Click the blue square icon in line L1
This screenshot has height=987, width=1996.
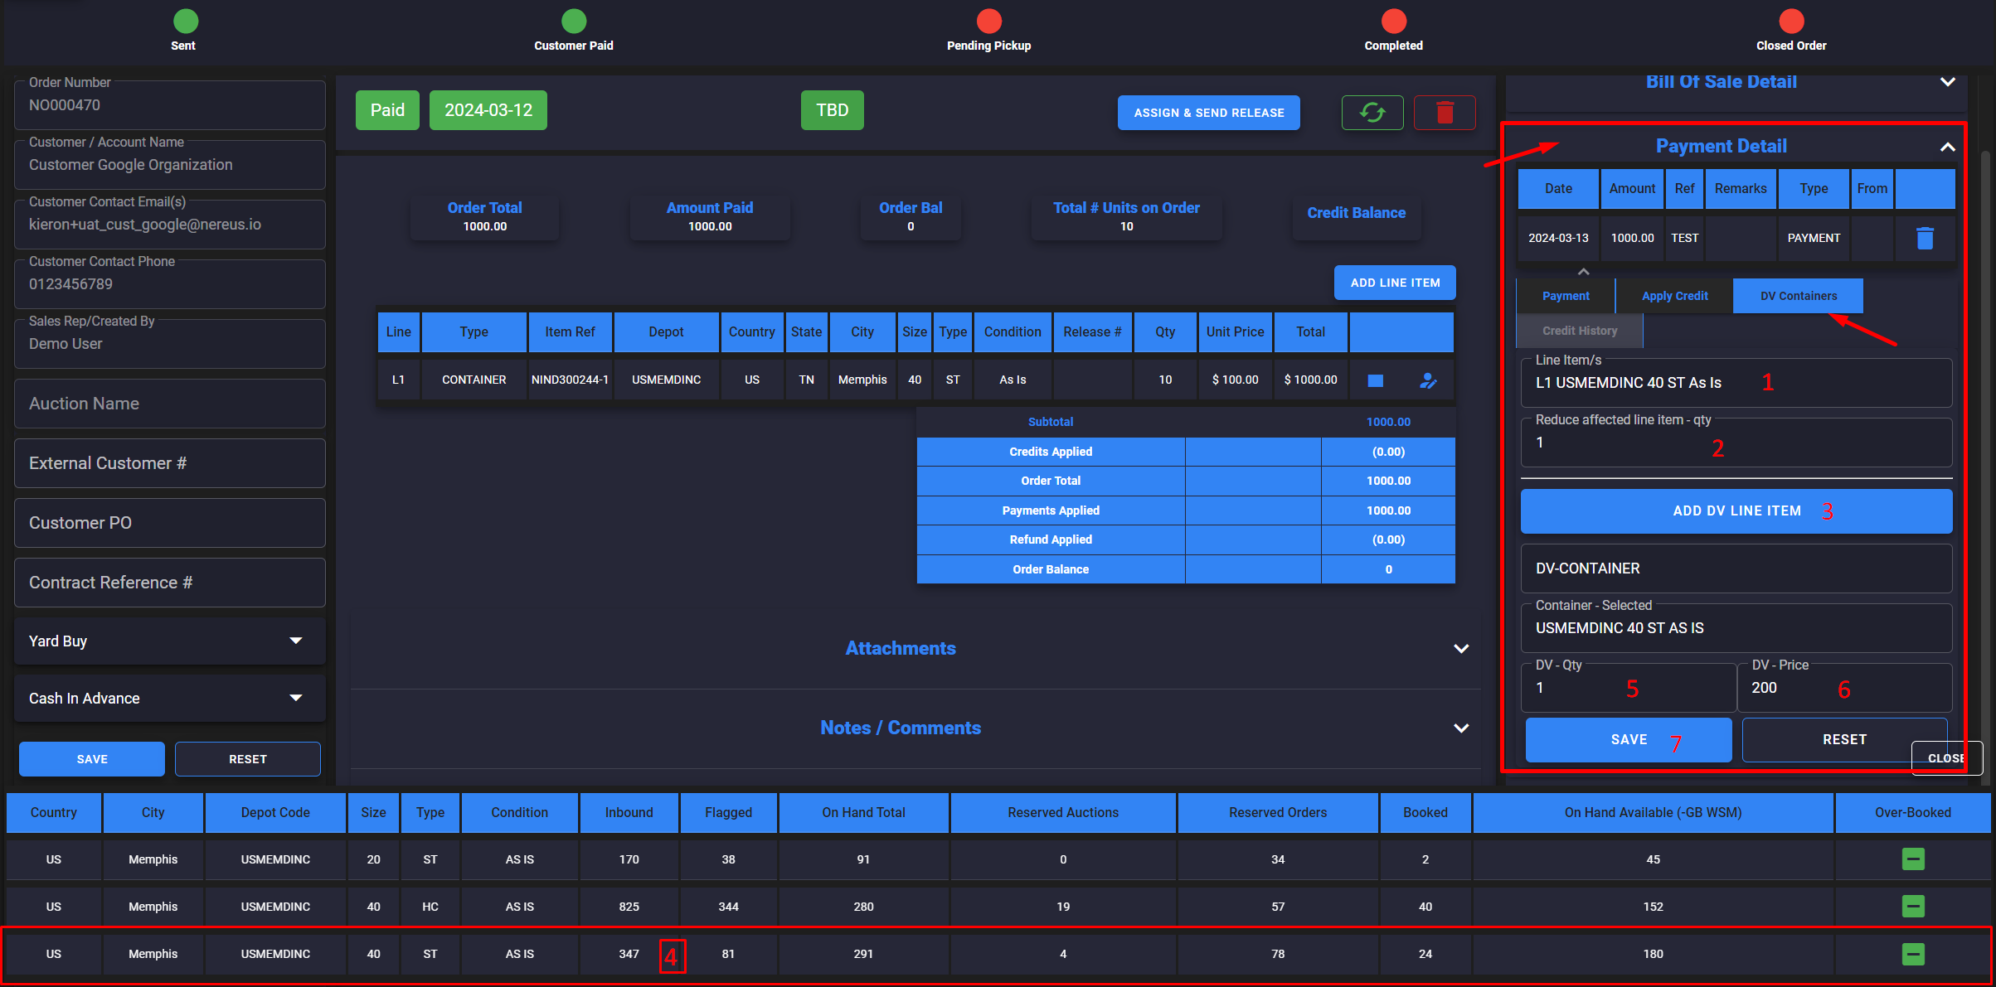1375,380
